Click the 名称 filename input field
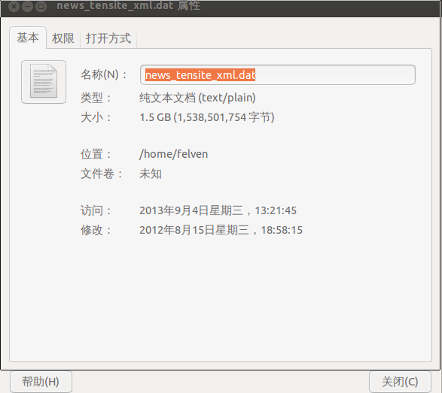This screenshot has width=442, height=393. pyautogui.click(x=278, y=75)
